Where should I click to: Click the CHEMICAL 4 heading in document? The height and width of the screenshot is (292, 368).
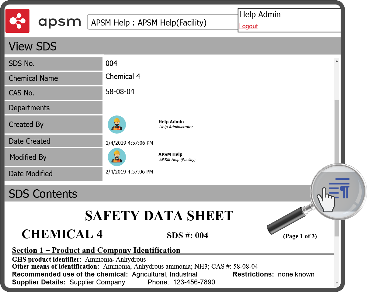(x=62, y=234)
